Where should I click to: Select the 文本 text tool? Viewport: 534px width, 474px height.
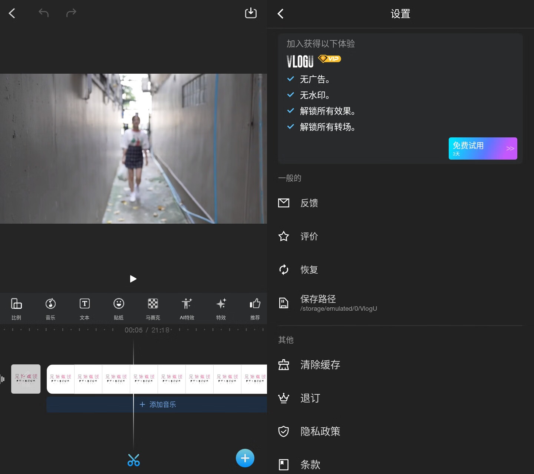[x=85, y=308]
